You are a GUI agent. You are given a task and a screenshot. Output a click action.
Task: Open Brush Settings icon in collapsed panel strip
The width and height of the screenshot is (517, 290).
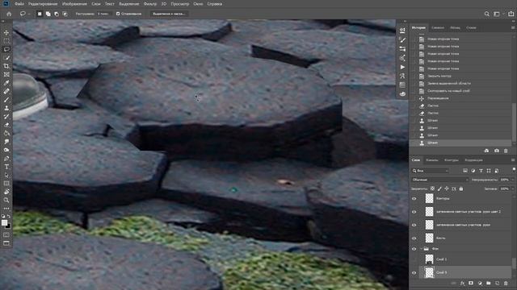(402, 39)
